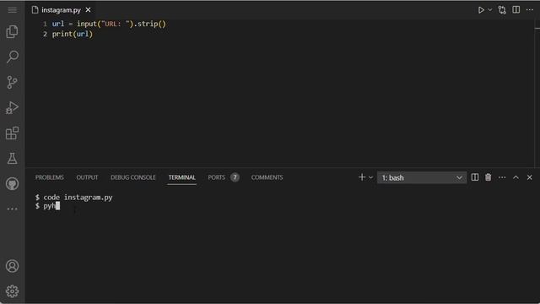
Task: Expand the run options dropdown arrow
Action: click(489, 10)
